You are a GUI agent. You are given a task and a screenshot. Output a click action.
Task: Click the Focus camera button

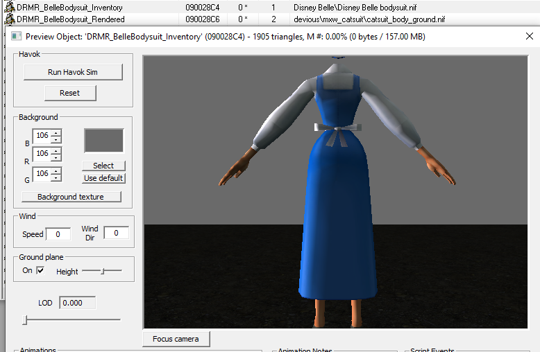pyautogui.click(x=176, y=339)
